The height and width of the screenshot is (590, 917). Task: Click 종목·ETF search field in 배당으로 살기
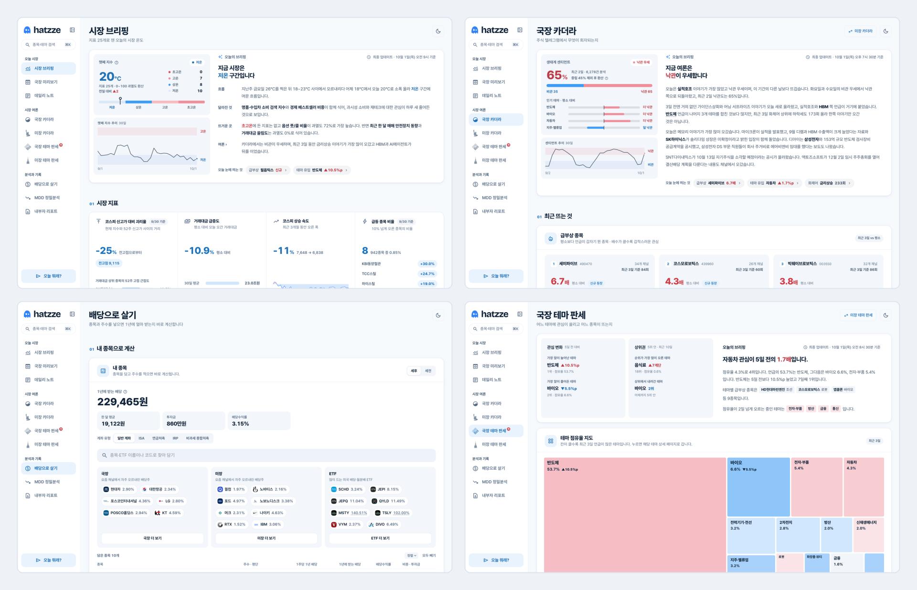point(267,455)
